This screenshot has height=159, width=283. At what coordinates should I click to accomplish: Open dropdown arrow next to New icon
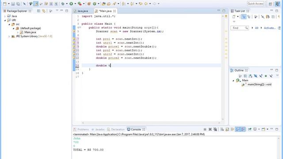9,4
